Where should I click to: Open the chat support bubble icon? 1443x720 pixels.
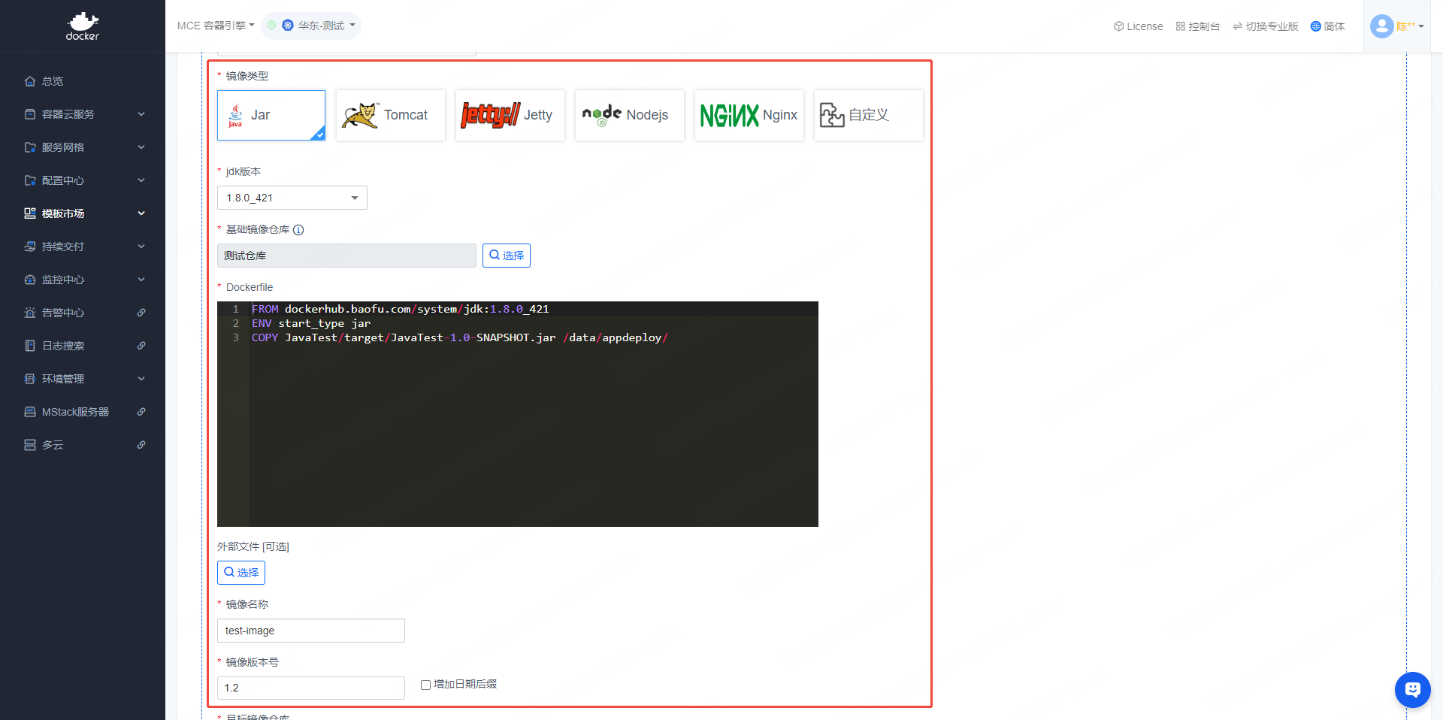click(1412, 689)
